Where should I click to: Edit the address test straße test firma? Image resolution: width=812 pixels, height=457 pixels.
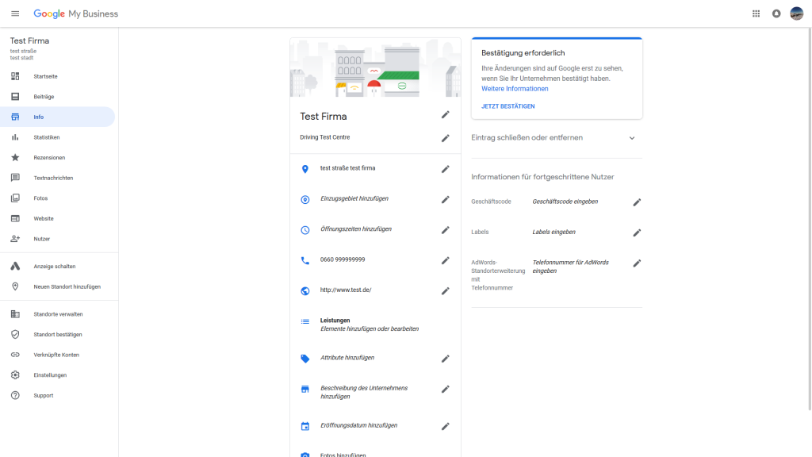coord(446,169)
